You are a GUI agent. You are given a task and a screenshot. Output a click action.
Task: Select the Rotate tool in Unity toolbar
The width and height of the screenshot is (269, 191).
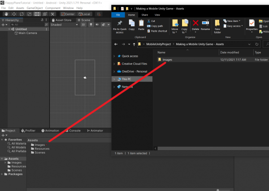22,14
